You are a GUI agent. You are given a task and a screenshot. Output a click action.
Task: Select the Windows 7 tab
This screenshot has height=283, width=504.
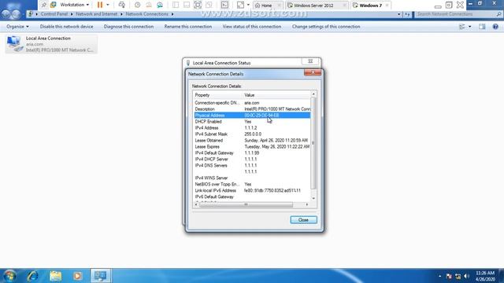[371, 6]
